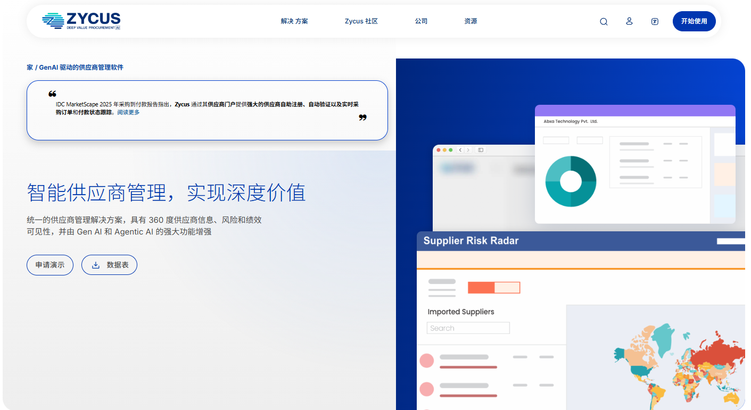Click the second red supplier circle
This screenshot has height=410, width=751.
pyautogui.click(x=427, y=389)
